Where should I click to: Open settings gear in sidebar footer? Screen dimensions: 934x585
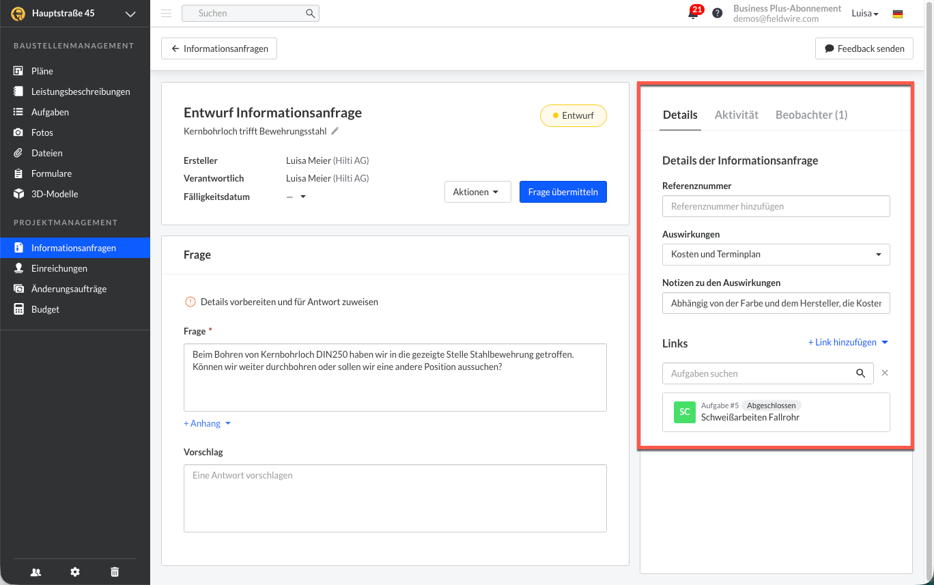[x=75, y=572]
